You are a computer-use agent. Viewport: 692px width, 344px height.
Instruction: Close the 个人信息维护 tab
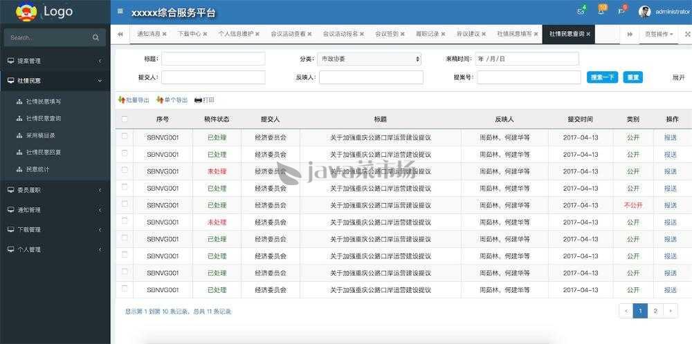[x=257, y=34]
